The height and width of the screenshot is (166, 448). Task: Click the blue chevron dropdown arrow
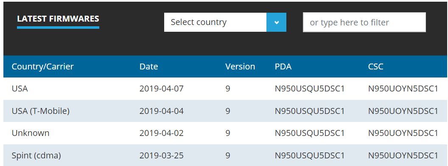point(276,22)
